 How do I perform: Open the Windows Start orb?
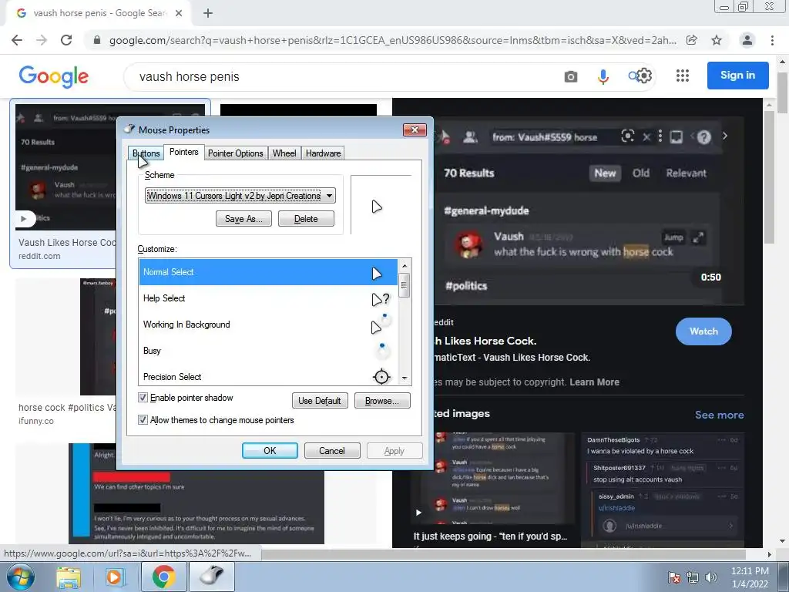tap(20, 577)
